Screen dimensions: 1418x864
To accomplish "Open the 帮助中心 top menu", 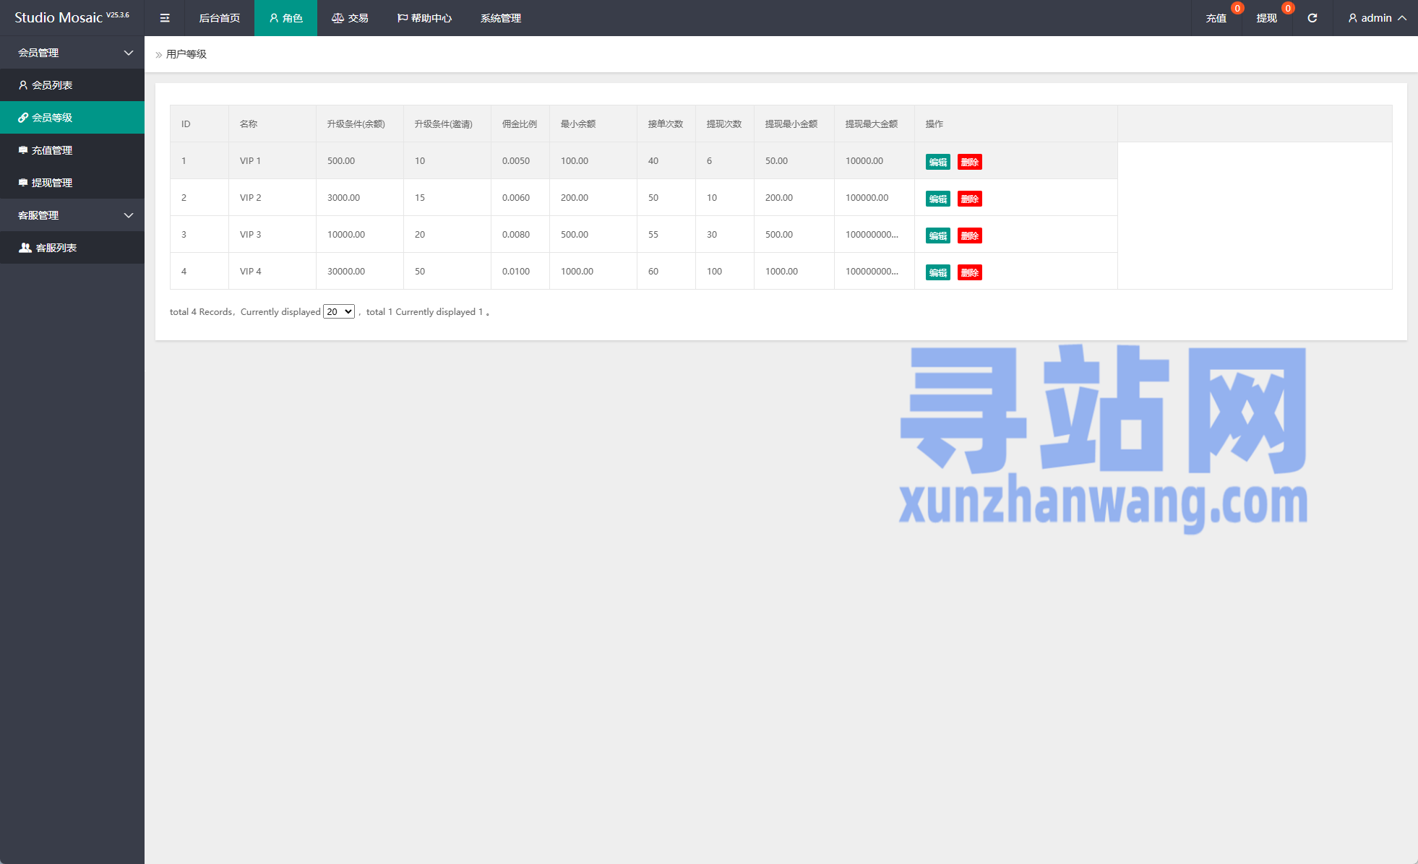I will 424,18.
